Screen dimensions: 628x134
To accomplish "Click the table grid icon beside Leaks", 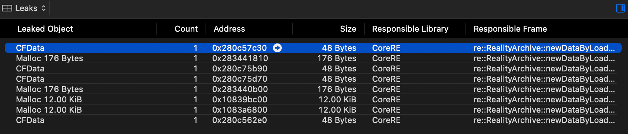I will [x=7, y=8].
